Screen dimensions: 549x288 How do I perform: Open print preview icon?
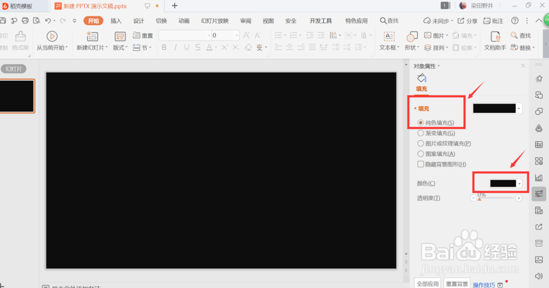pos(36,21)
